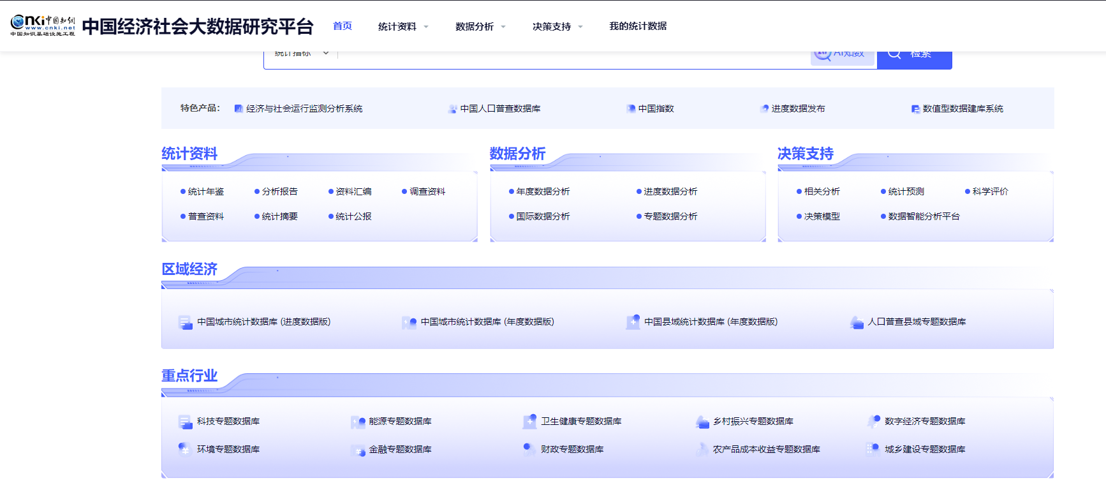Click the 城乡建设专题数据库 icon
The height and width of the screenshot is (490, 1106).
pyautogui.click(x=873, y=450)
